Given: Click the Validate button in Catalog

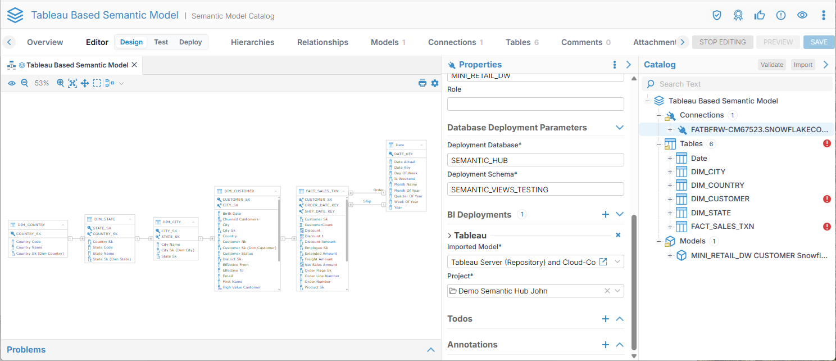Looking at the screenshot, I should pyautogui.click(x=771, y=65).
